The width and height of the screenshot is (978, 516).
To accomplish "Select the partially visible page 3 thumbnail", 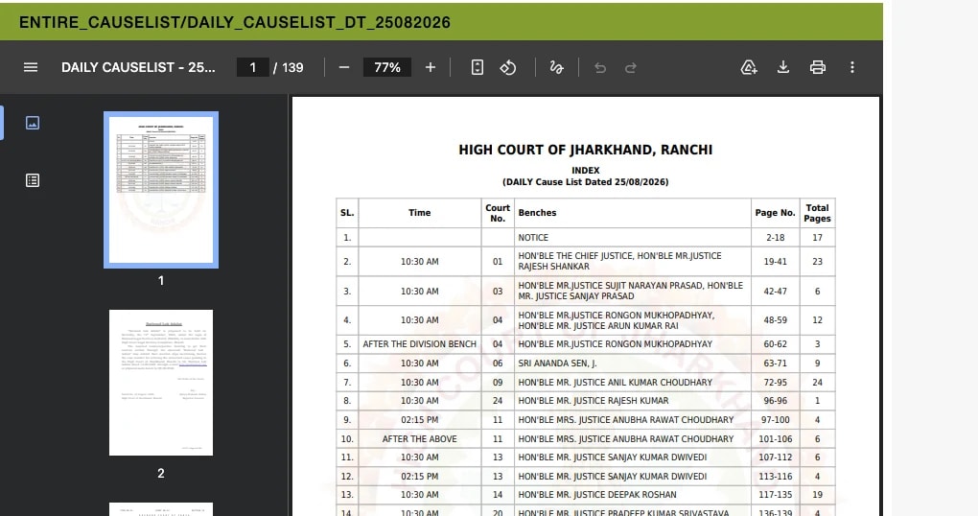I will coord(161,509).
